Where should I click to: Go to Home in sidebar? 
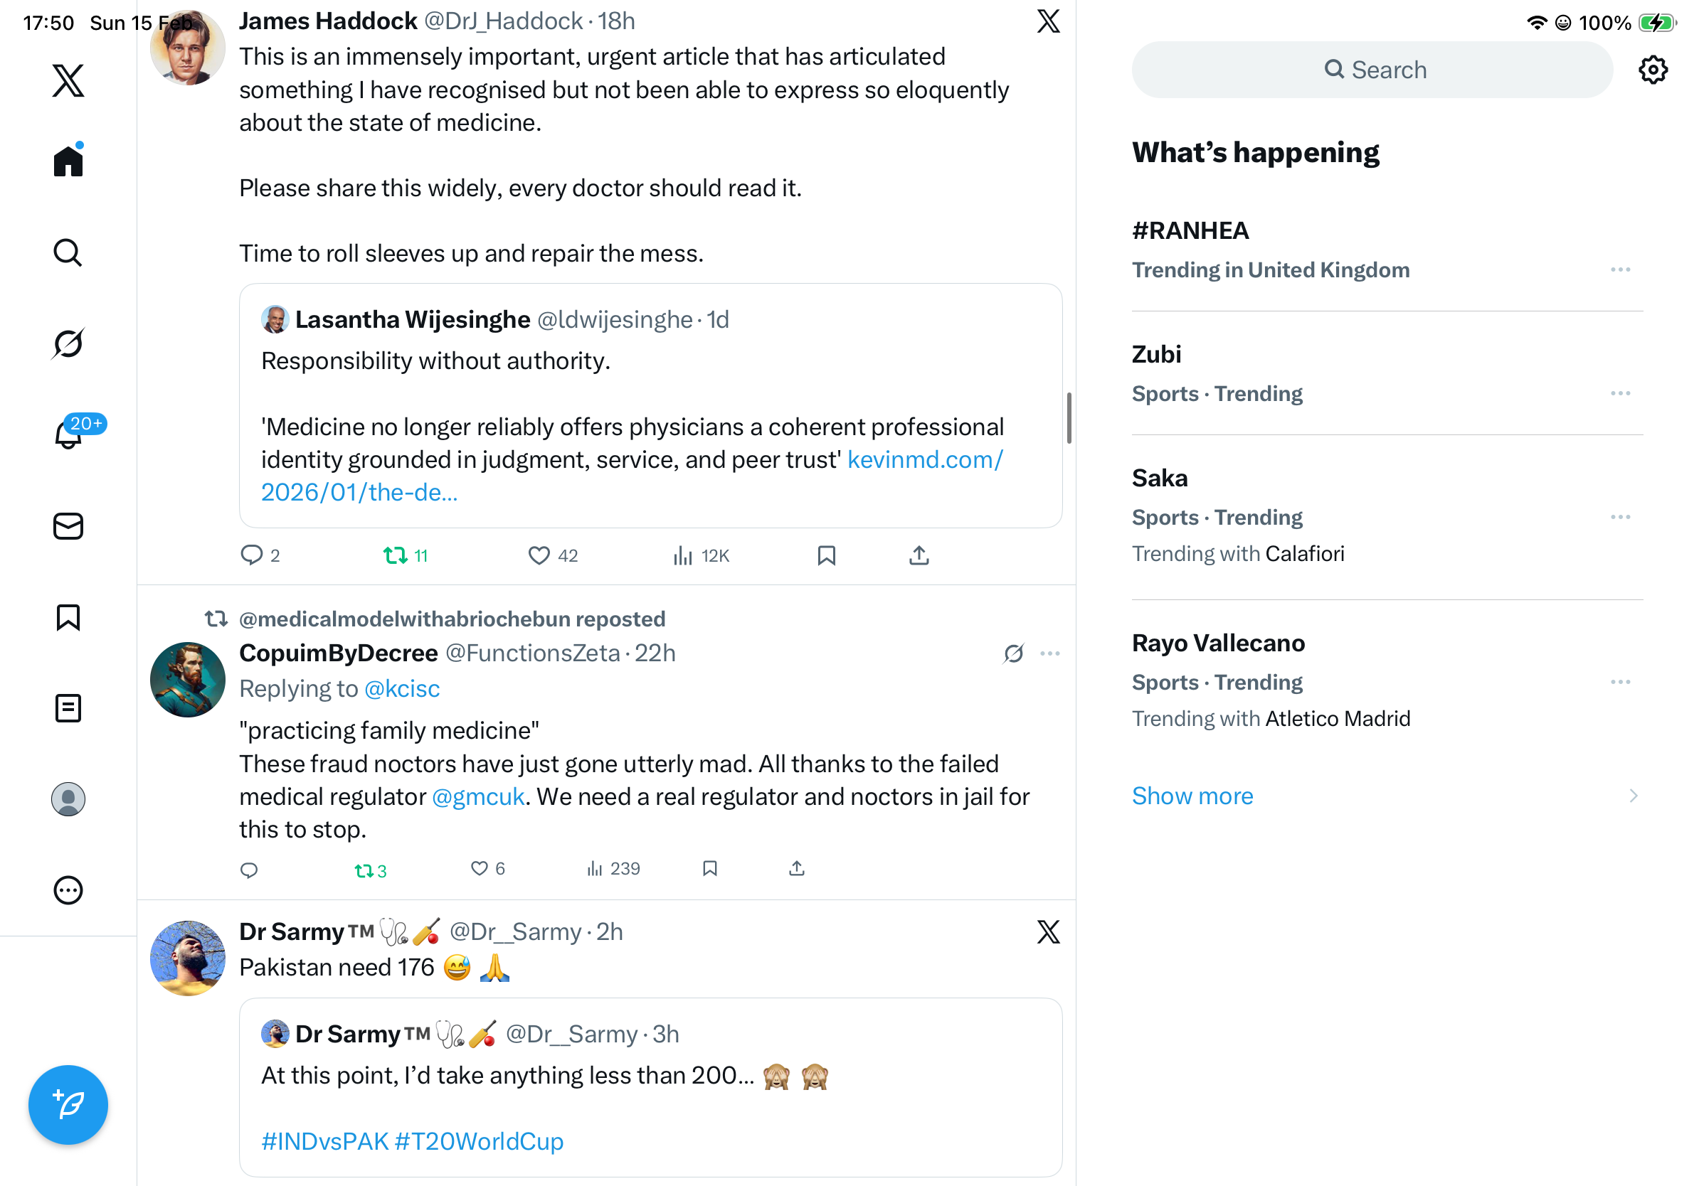(x=68, y=161)
